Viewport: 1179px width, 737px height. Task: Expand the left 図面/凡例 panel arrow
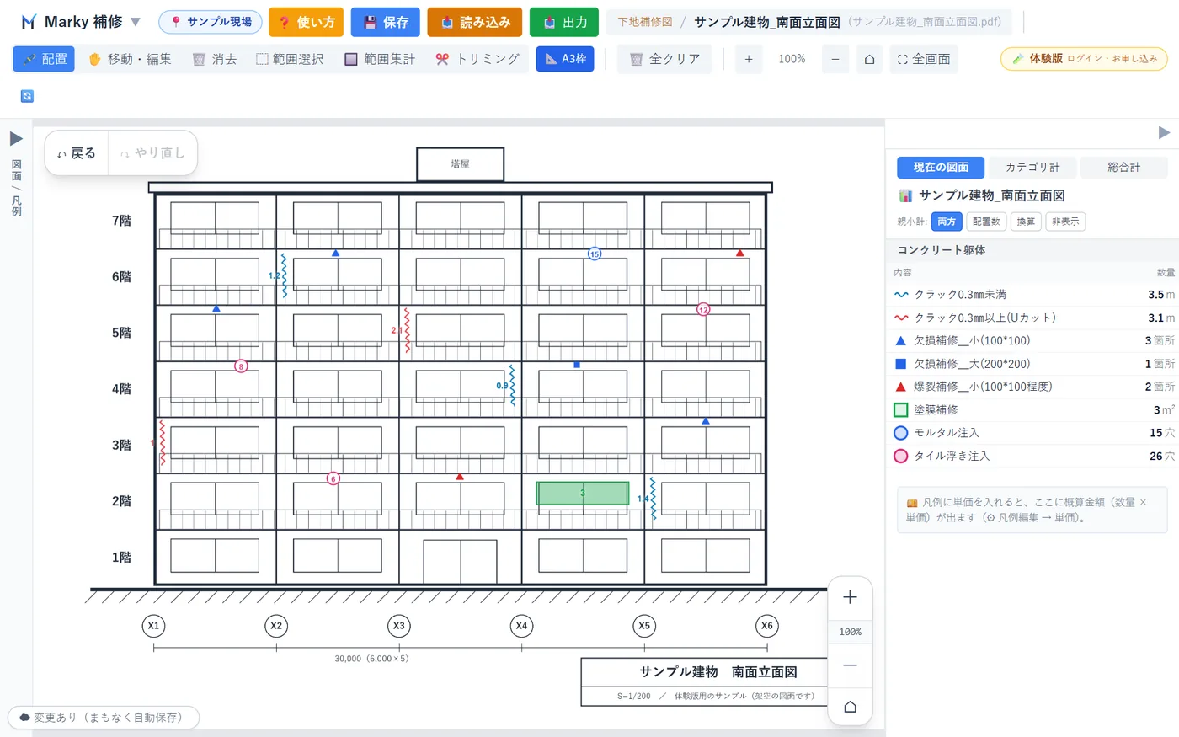[16, 138]
